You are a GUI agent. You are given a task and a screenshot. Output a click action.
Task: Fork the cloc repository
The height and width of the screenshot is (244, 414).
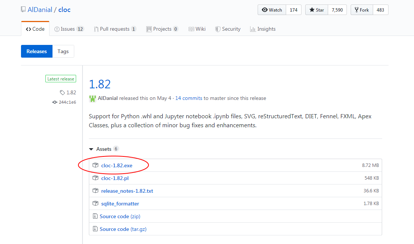click(x=362, y=10)
